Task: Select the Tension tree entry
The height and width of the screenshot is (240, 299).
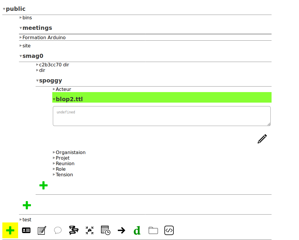Action: (64, 175)
